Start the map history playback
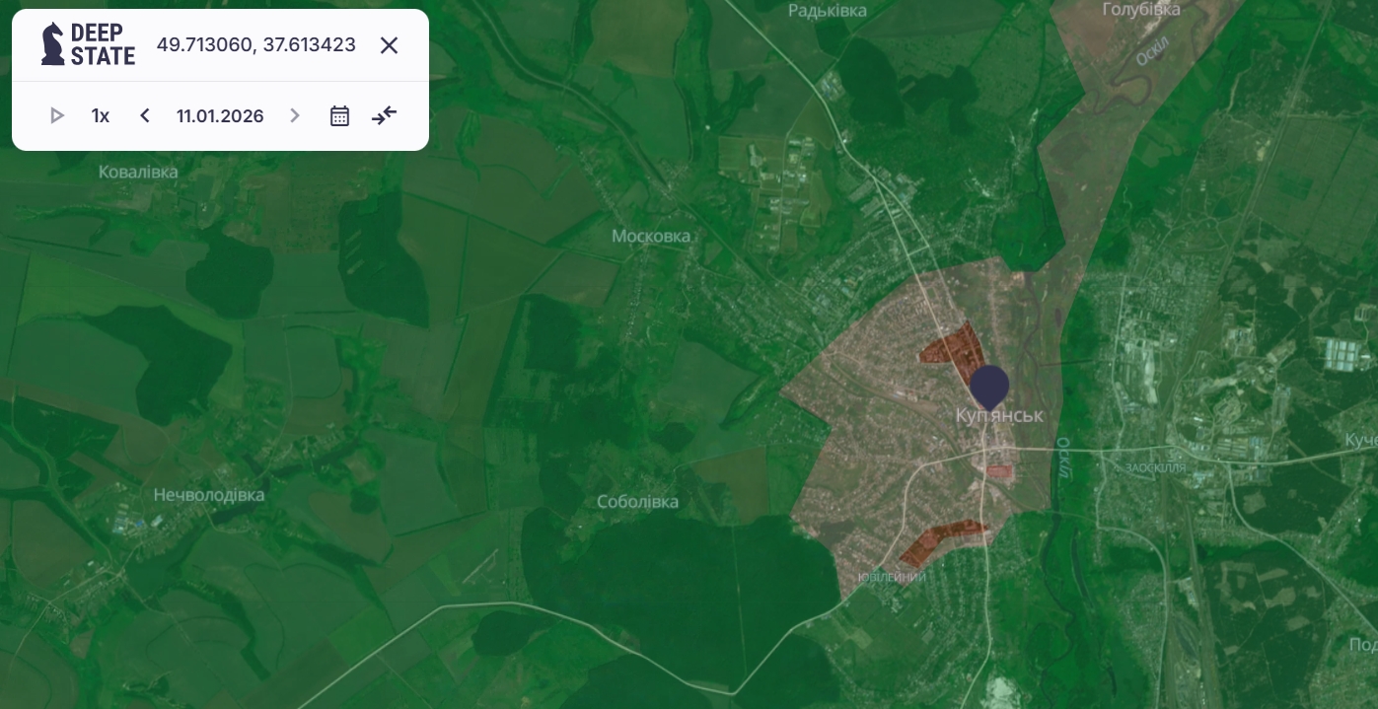The height and width of the screenshot is (709, 1378). 57,116
